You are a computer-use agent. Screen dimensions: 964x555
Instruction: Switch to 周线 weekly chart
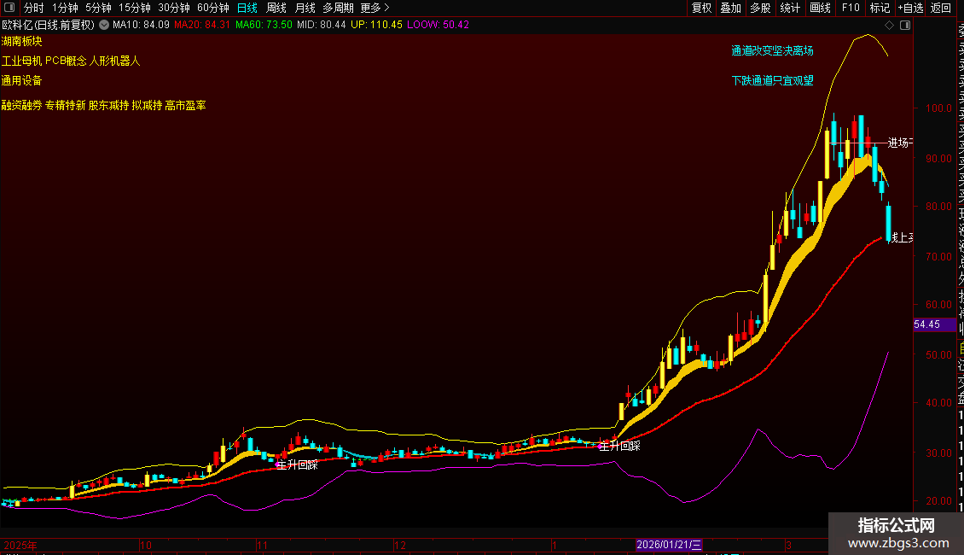(x=276, y=8)
